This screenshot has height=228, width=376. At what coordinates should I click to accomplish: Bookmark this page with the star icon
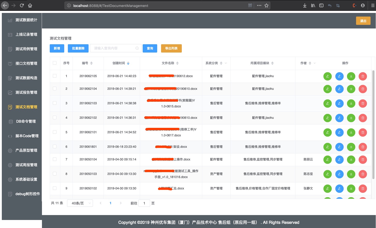(x=266, y=5)
